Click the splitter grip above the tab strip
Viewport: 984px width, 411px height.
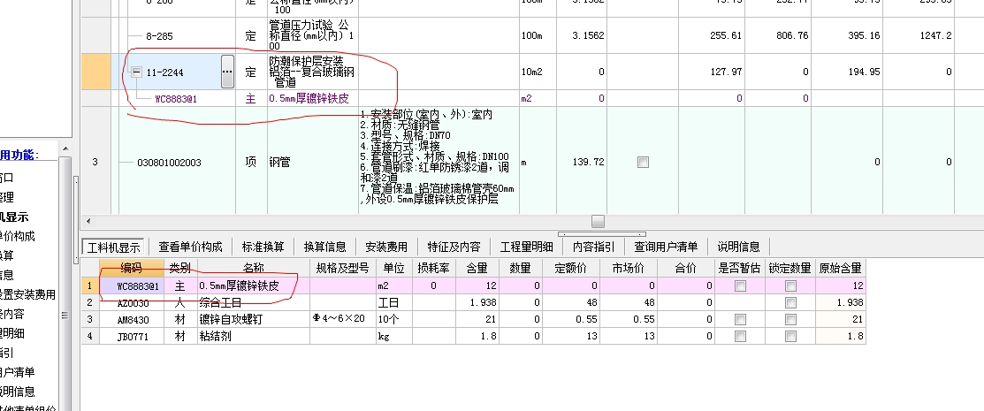coord(602,234)
